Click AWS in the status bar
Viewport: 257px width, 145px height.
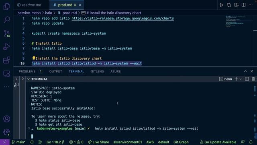pos(150,142)
